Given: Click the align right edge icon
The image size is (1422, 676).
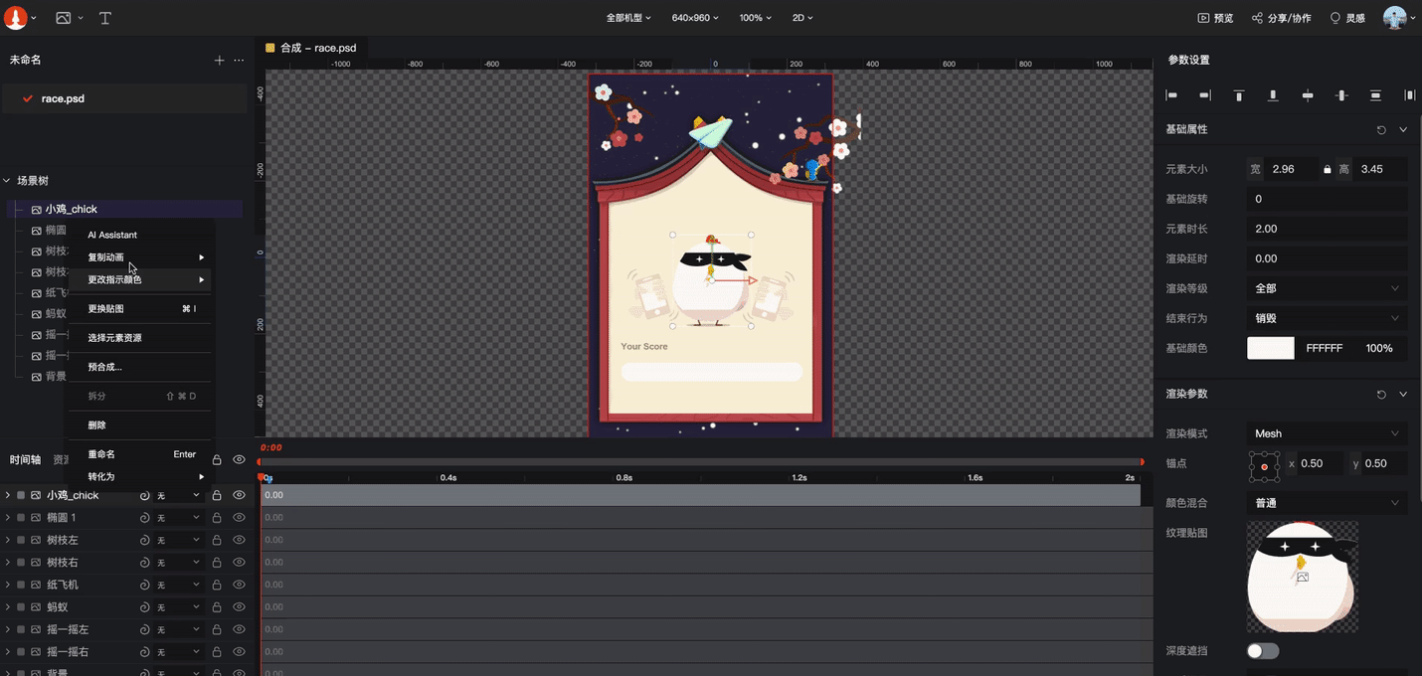Looking at the screenshot, I should click(1205, 95).
